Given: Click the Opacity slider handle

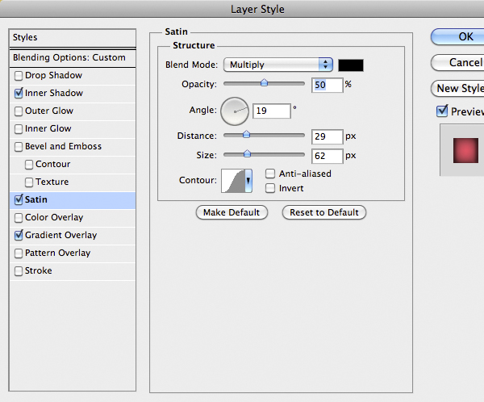Looking at the screenshot, I should point(264,82).
